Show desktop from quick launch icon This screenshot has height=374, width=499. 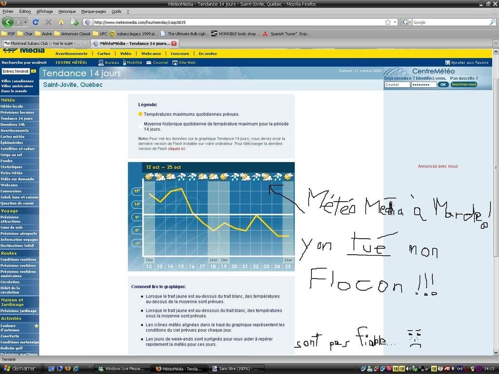(51, 369)
